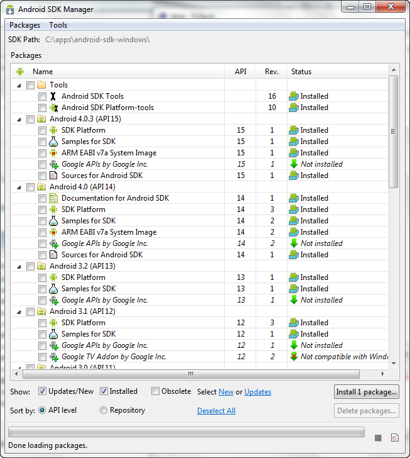This screenshot has width=410, height=458.
Task: Click the New link to select new packages
Action: [226, 392]
